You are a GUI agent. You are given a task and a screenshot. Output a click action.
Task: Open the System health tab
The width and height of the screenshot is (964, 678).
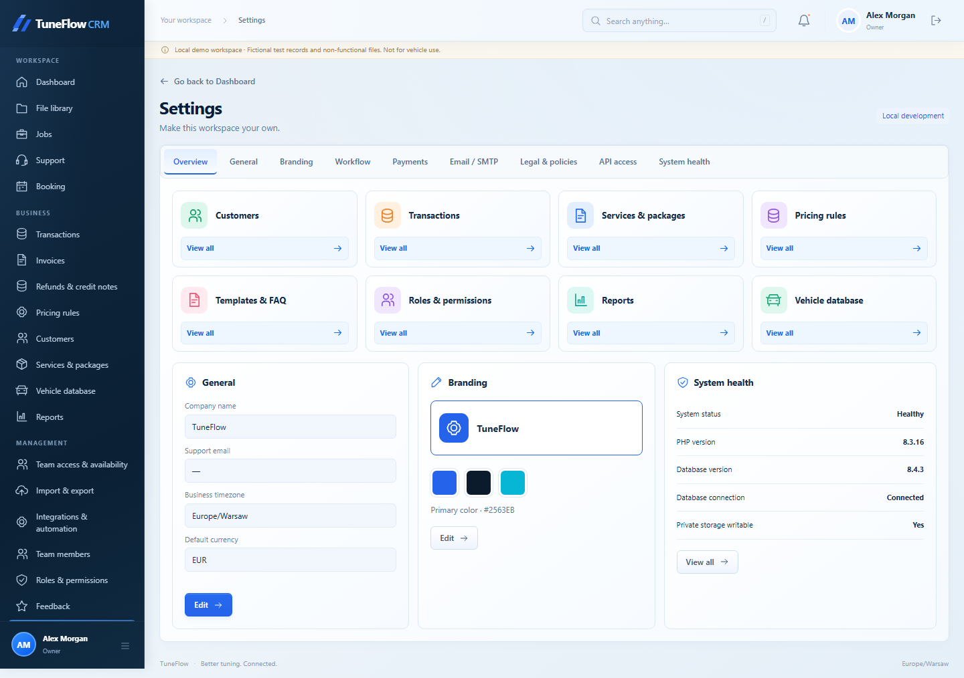pyautogui.click(x=684, y=162)
